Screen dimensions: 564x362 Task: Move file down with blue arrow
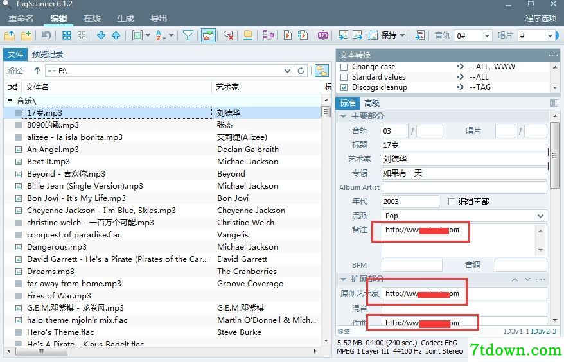(101, 35)
